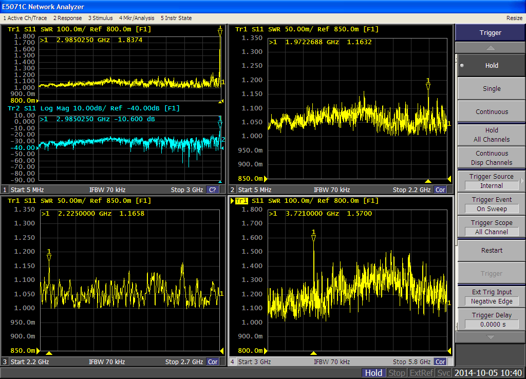Click the Cor indicator in channel 2
The width and height of the screenshot is (526, 379).
pyautogui.click(x=440, y=190)
